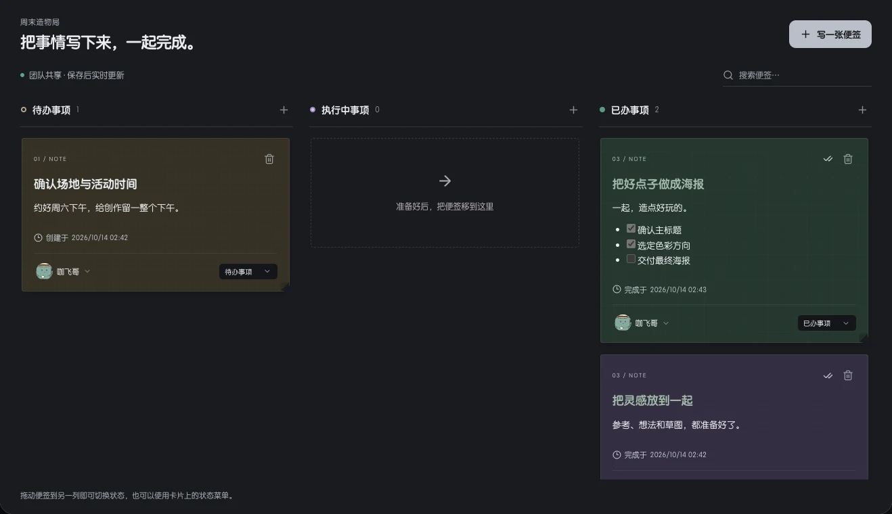Click the 周末造物局 workspace name

point(40,22)
